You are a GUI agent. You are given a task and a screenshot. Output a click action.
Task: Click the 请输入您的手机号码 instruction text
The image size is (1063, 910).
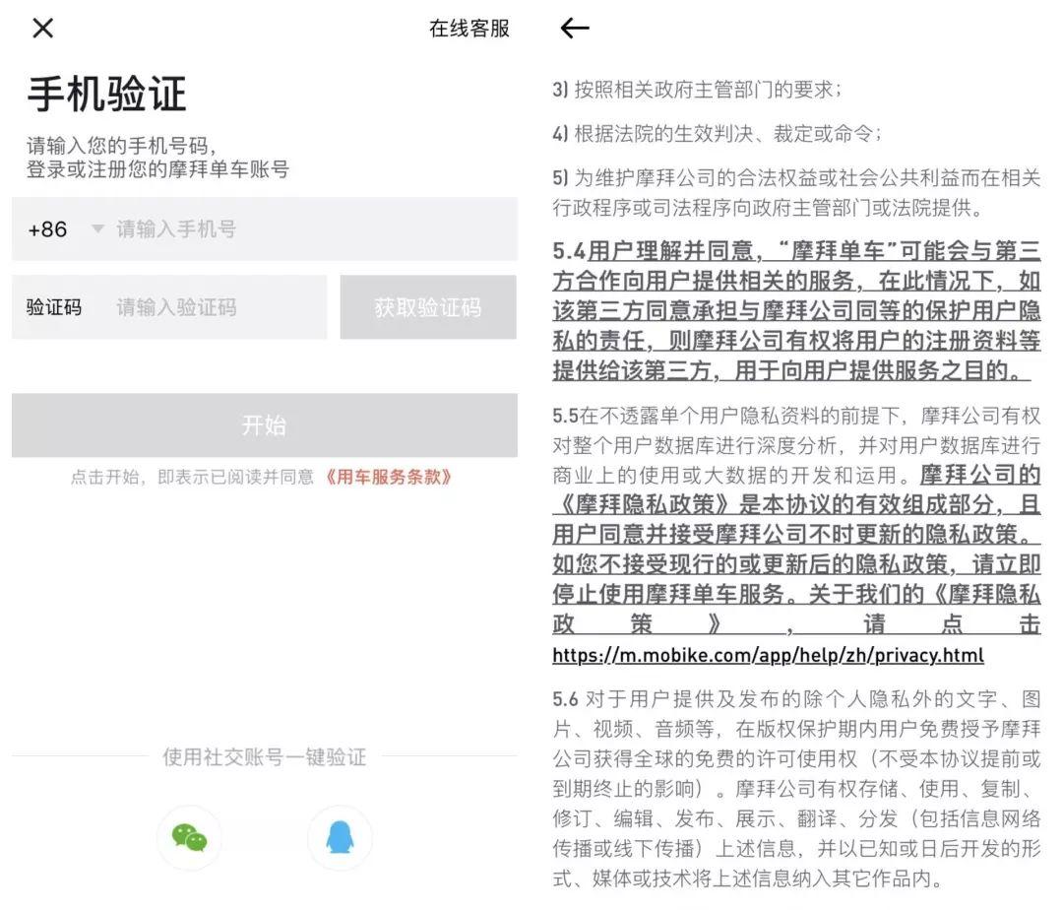[x=121, y=145]
